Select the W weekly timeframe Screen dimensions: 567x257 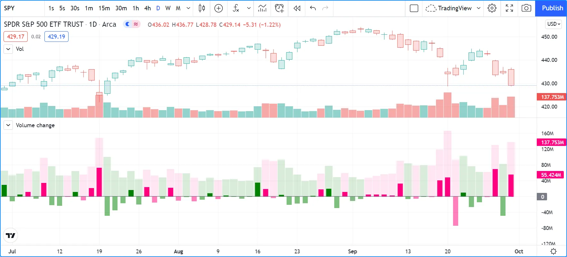pos(168,8)
